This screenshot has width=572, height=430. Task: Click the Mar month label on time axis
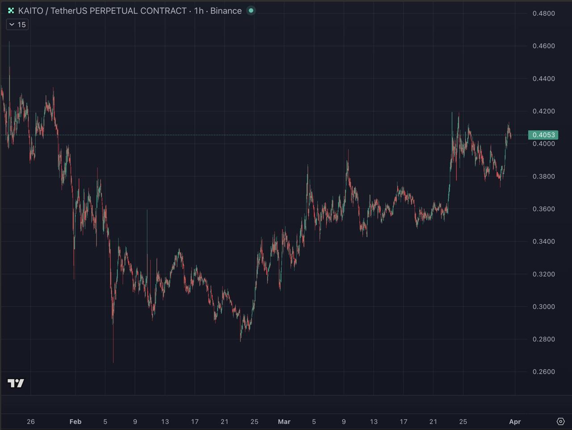284,422
